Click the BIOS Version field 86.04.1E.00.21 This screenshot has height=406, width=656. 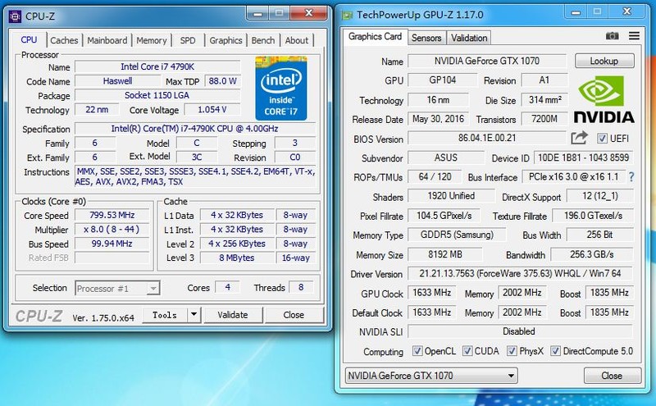(x=487, y=138)
